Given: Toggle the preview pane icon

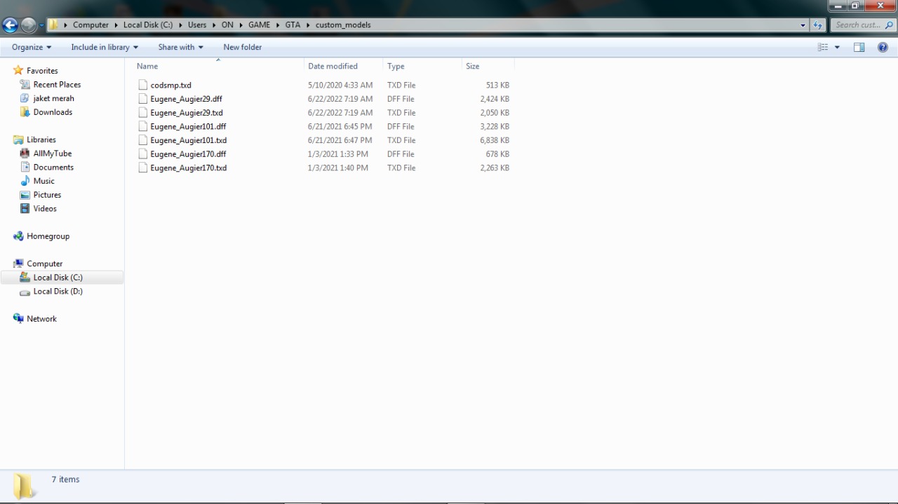Looking at the screenshot, I should tap(859, 47).
